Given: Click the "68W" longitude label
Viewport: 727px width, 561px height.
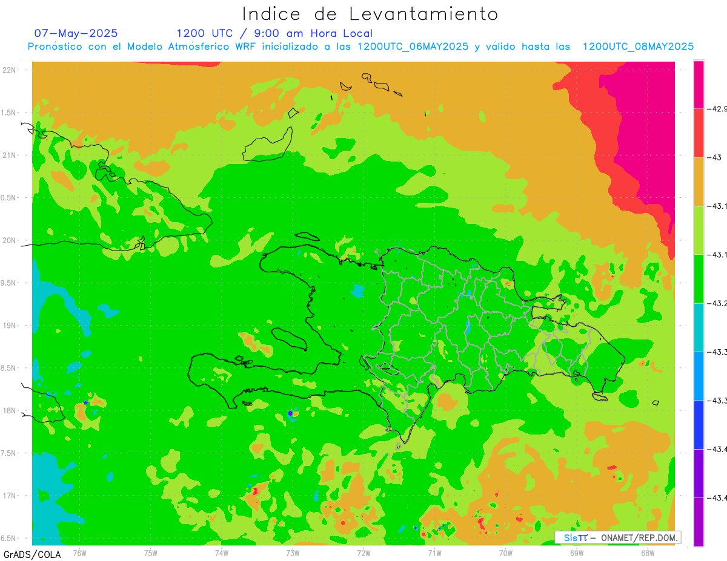Looking at the screenshot, I should tap(648, 553).
